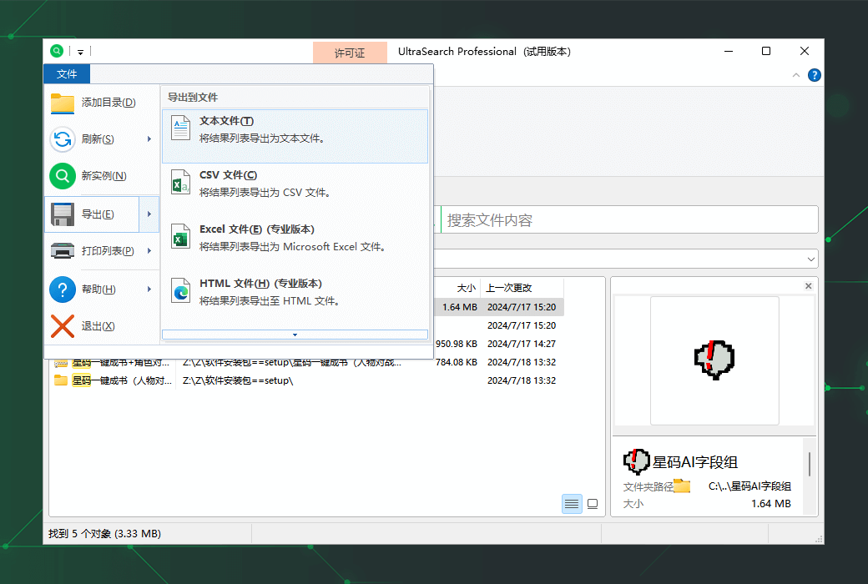Open the dropdown below the search field
The image size is (868, 584).
pyautogui.click(x=810, y=259)
